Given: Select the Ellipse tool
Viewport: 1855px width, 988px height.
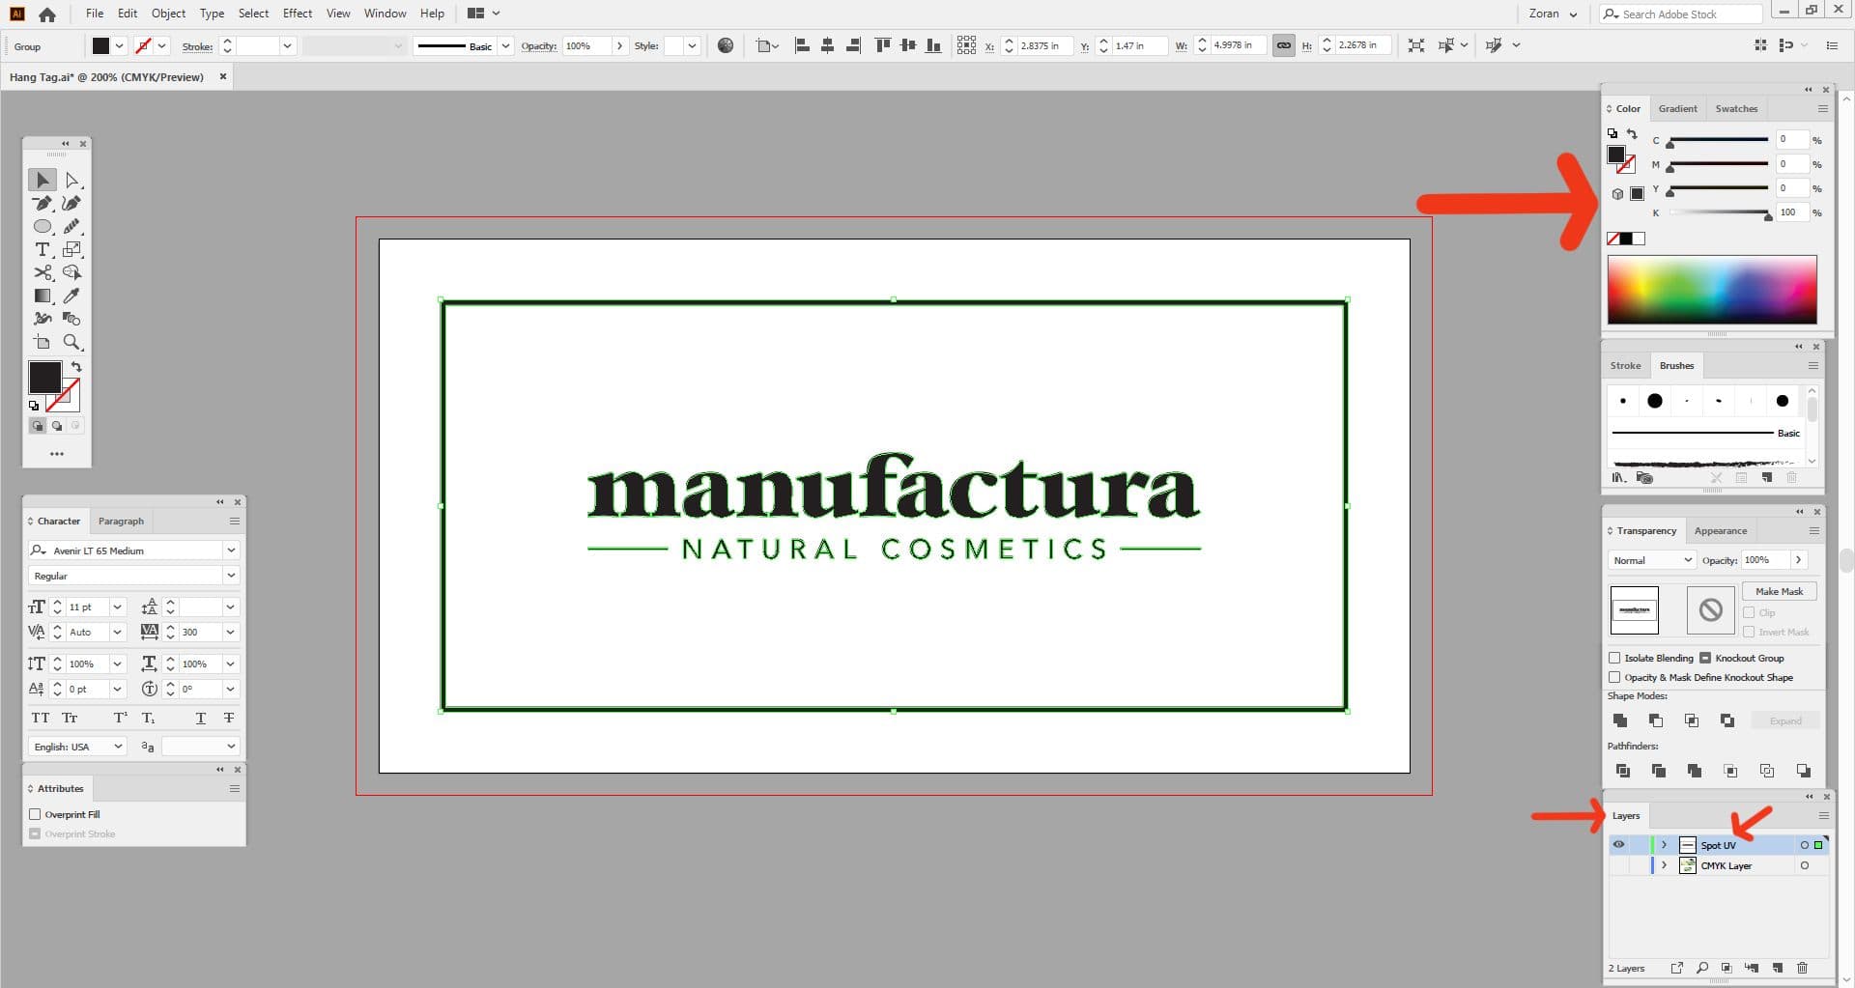Looking at the screenshot, I should (x=43, y=226).
